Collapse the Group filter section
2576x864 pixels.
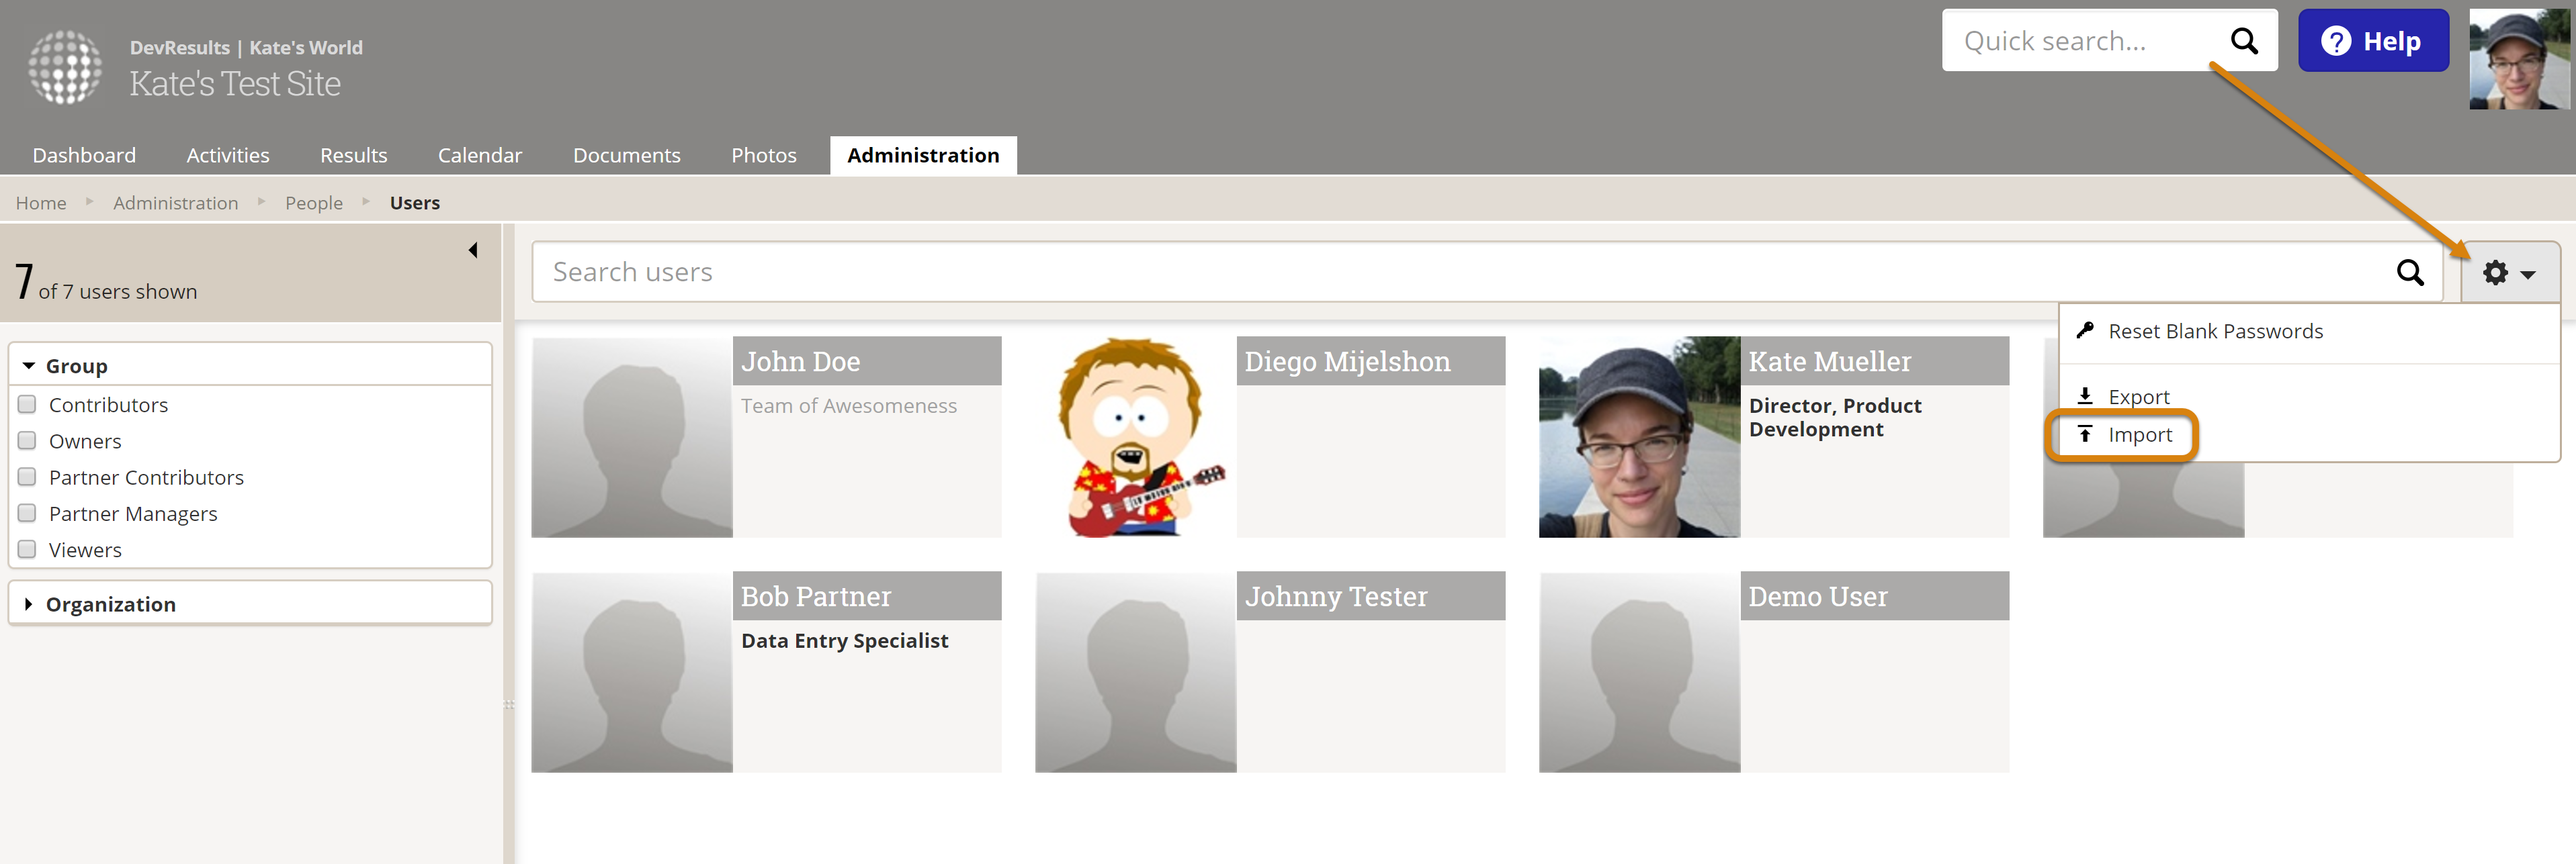29,366
